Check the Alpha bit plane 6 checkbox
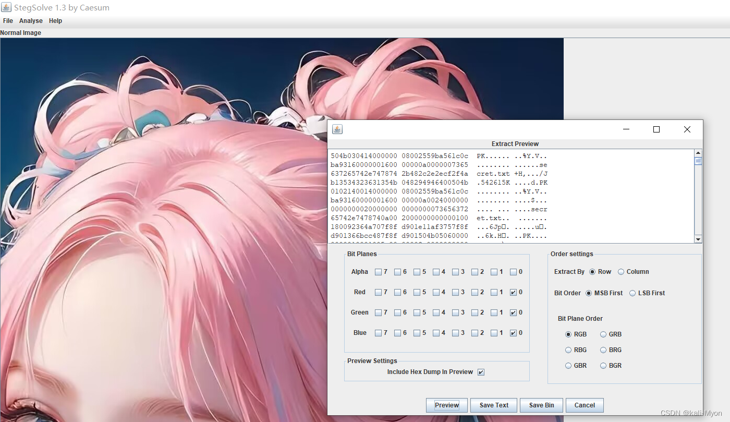 (x=397, y=272)
